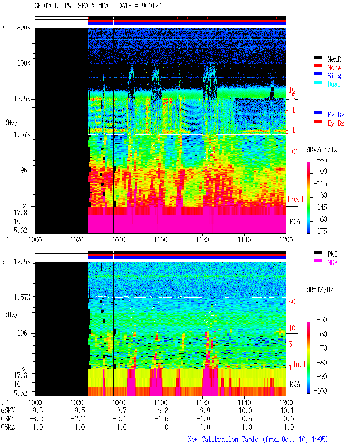Click the 'Ey Bz' legend label
Image resolution: width=357 pixels, height=444 pixels.
336,123
